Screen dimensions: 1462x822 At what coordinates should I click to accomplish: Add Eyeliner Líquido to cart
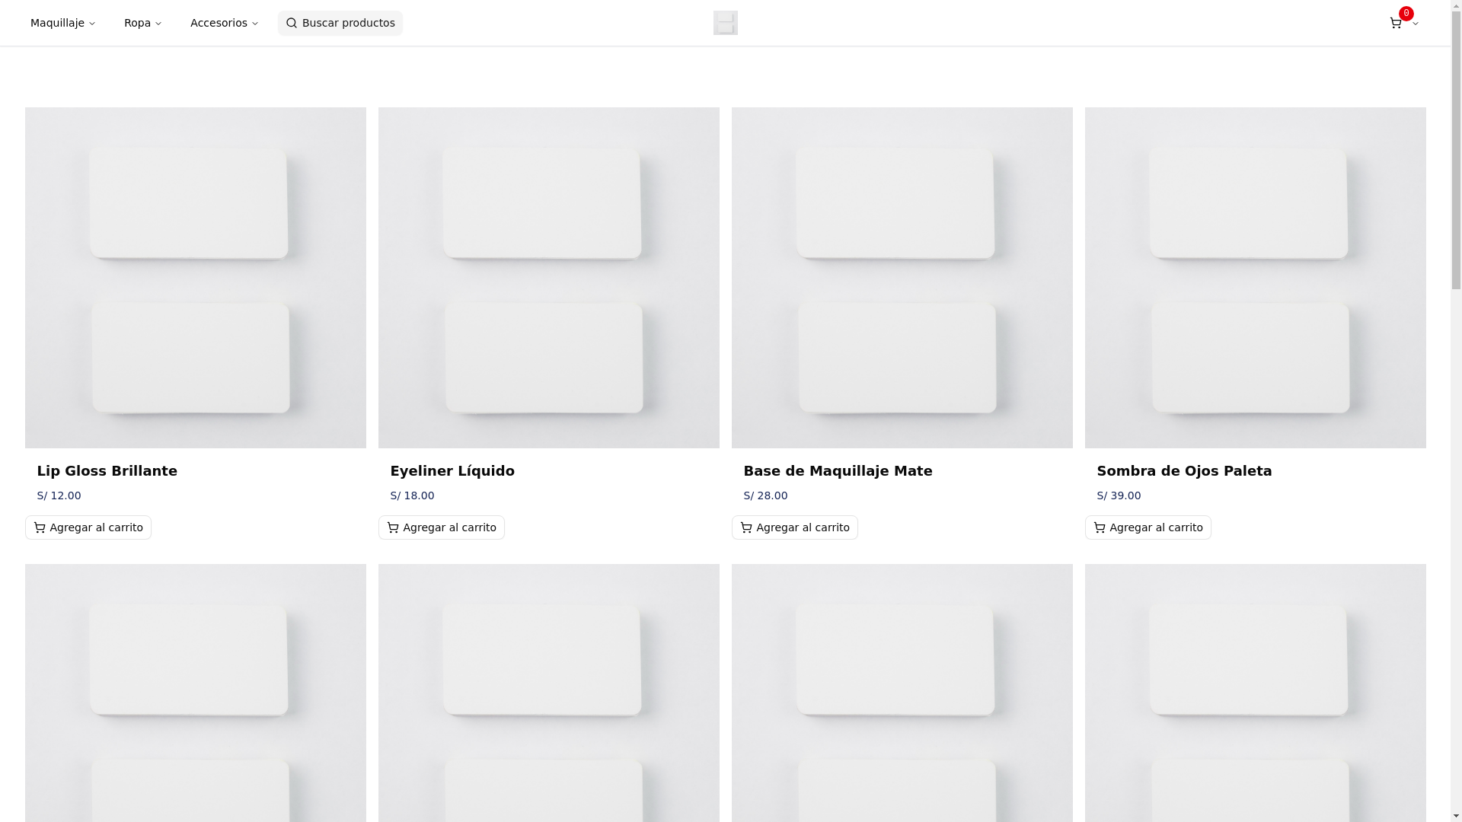442,527
